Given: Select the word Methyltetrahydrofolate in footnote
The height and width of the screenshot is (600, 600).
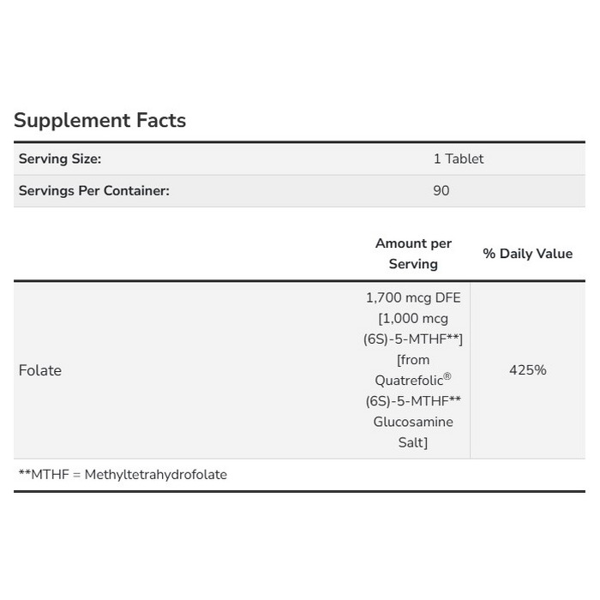Looking at the screenshot, I should [156, 474].
